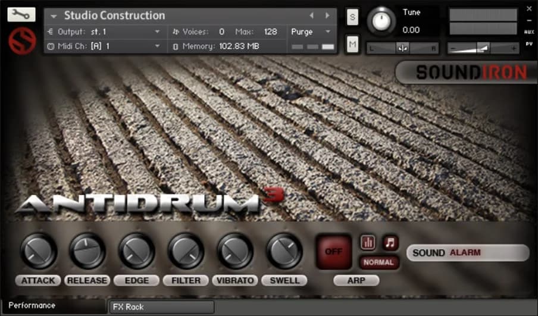Click the Attack knob
Viewport: 538px width, 316px height.
[x=39, y=251]
